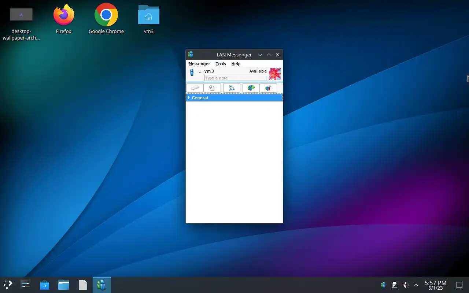The image size is (469, 293).
Task: Click the public chat group icon
Action: click(x=268, y=88)
